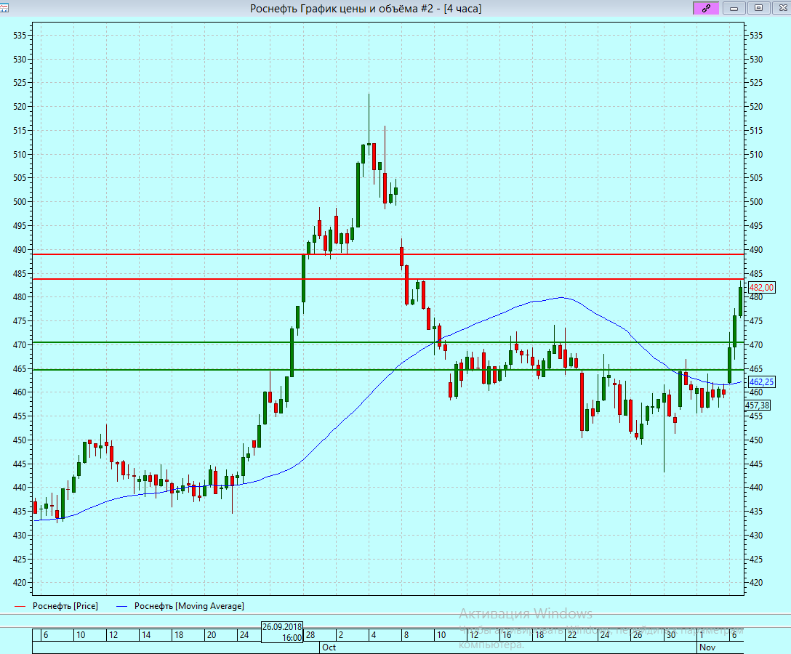Click date label 20 on time axis
The width and height of the screenshot is (791, 654).
(212, 635)
